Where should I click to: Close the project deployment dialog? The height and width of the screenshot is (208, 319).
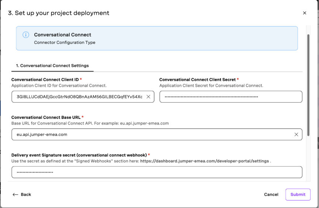pos(304,13)
